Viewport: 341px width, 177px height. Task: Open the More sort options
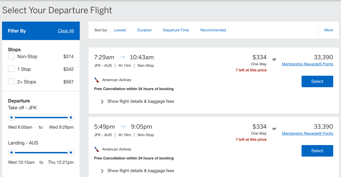pyautogui.click(x=329, y=30)
